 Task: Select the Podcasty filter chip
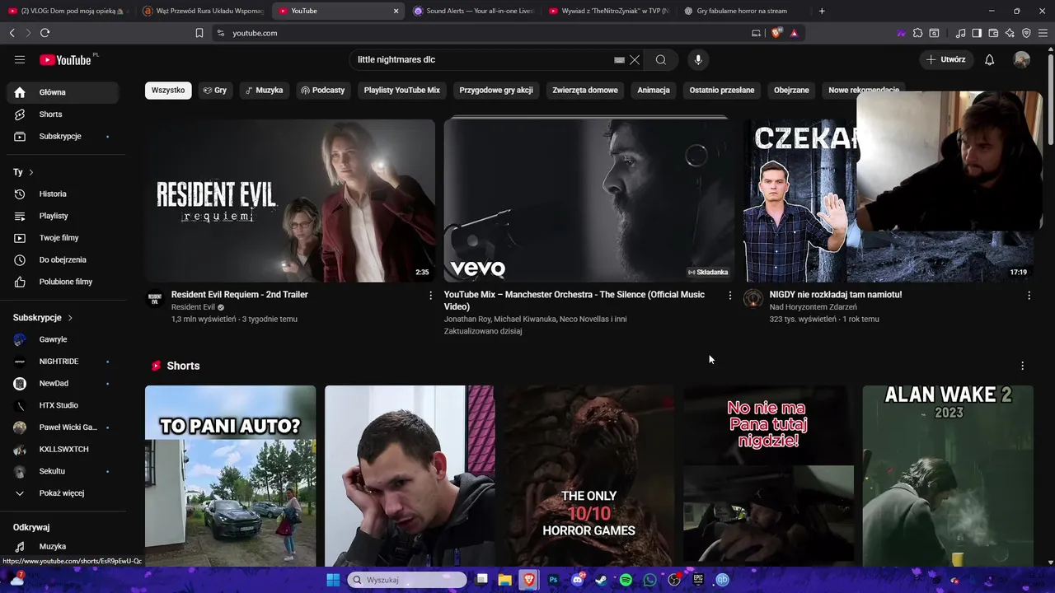(x=323, y=90)
